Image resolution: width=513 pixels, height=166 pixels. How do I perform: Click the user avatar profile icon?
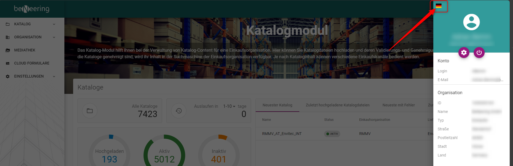[x=471, y=22]
